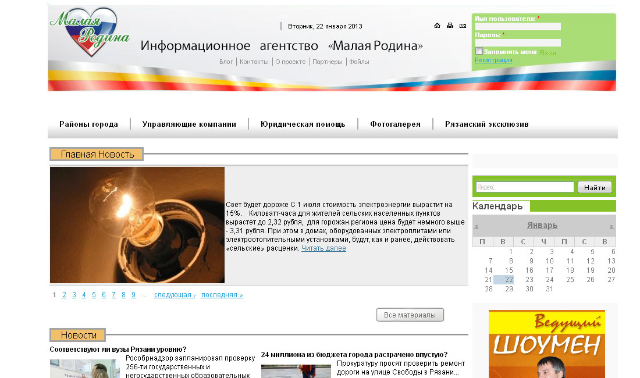Go to page 9 of main news
The width and height of the screenshot is (640, 378).
pyautogui.click(x=133, y=295)
